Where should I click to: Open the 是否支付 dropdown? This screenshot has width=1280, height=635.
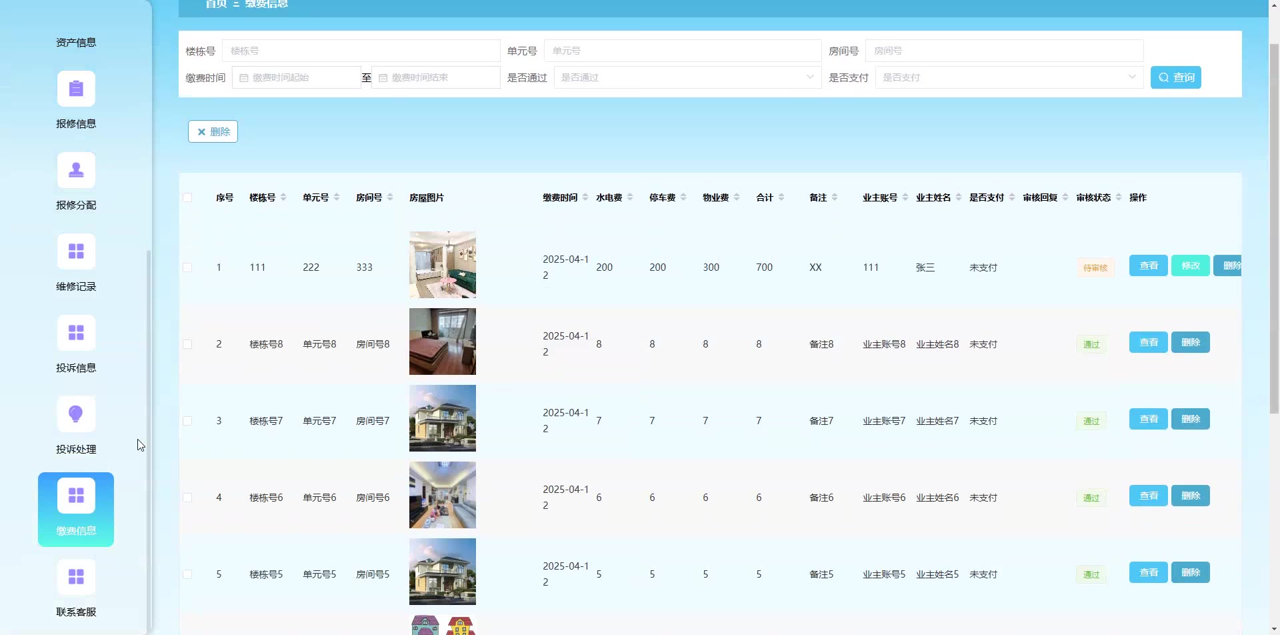tap(1009, 78)
